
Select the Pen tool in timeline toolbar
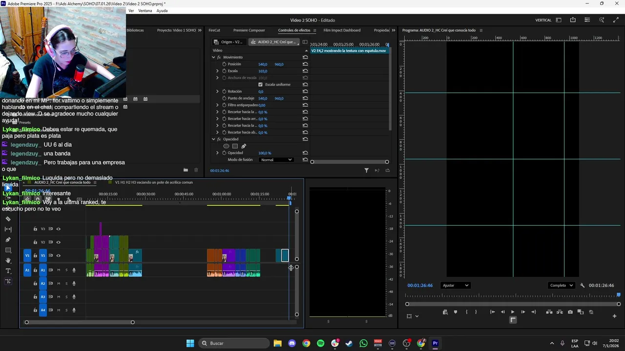(x=8, y=239)
